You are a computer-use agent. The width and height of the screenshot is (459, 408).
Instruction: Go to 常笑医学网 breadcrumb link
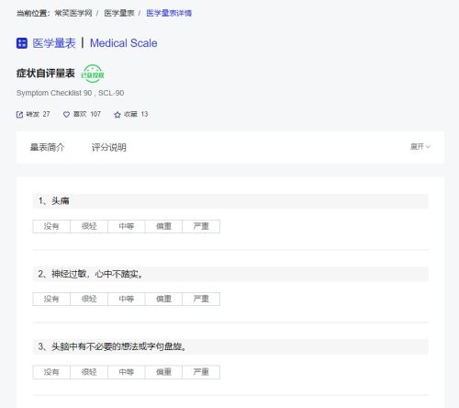click(x=73, y=13)
